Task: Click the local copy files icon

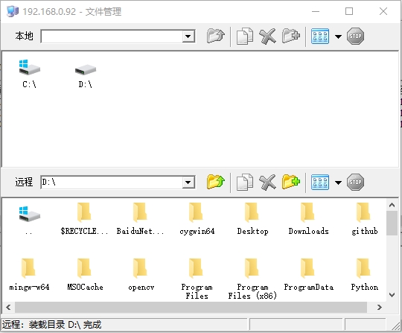Action: (245, 37)
